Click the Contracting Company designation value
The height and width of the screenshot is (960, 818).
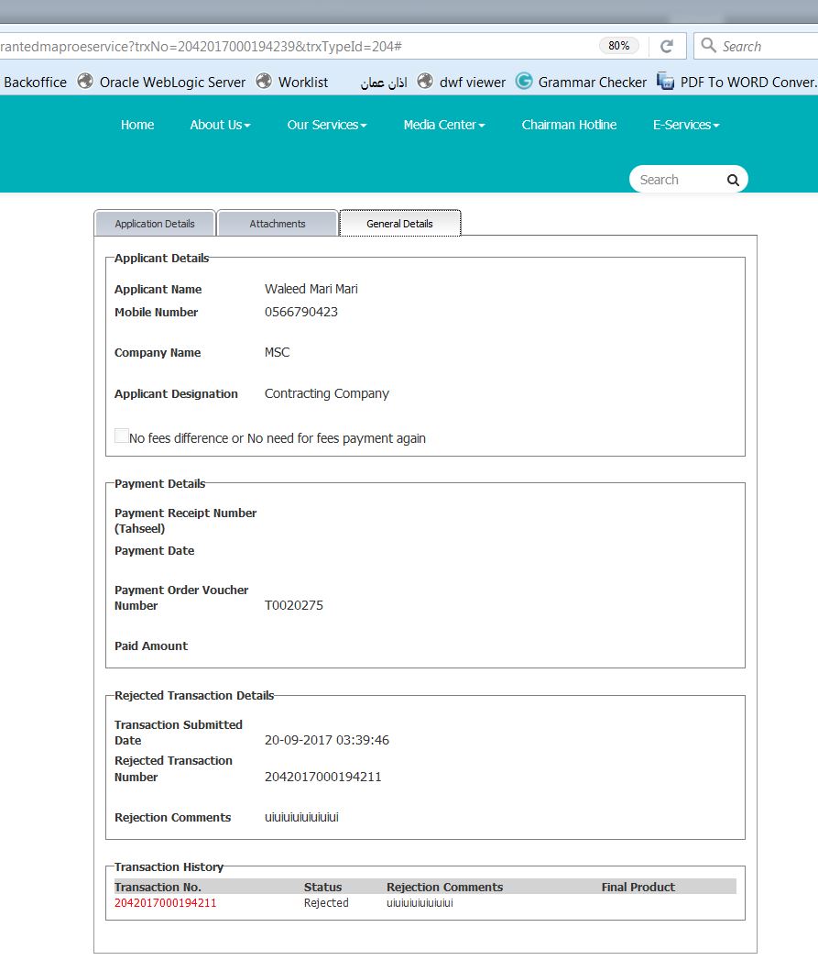click(327, 393)
